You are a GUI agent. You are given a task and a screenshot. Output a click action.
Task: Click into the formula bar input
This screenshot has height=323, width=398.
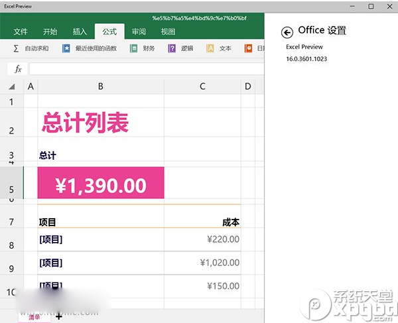click(x=147, y=69)
